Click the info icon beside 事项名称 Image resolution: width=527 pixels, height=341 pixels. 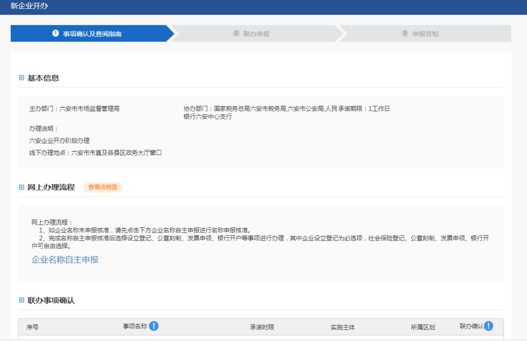154,326
